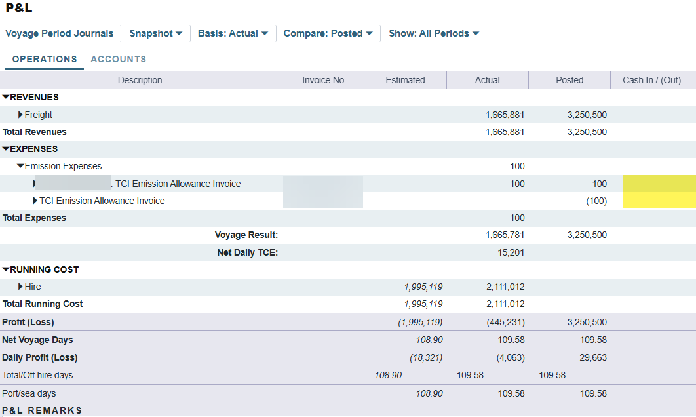Viewport: 696px width, 417px height.
Task: Open the Basis: Actual dropdown
Action: pyautogui.click(x=233, y=33)
